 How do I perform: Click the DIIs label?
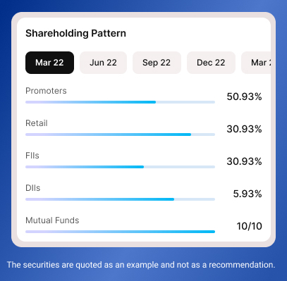[x=33, y=188]
